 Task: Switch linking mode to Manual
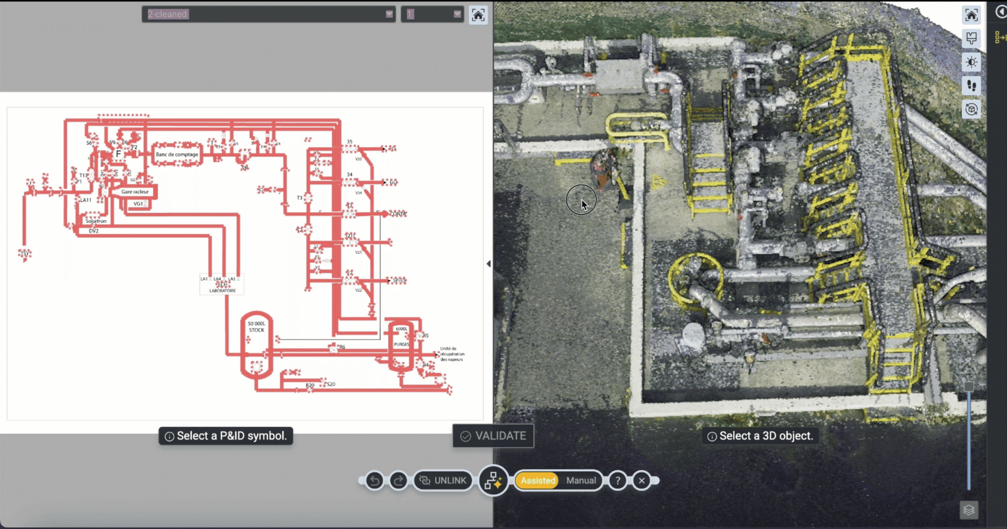pos(581,481)
